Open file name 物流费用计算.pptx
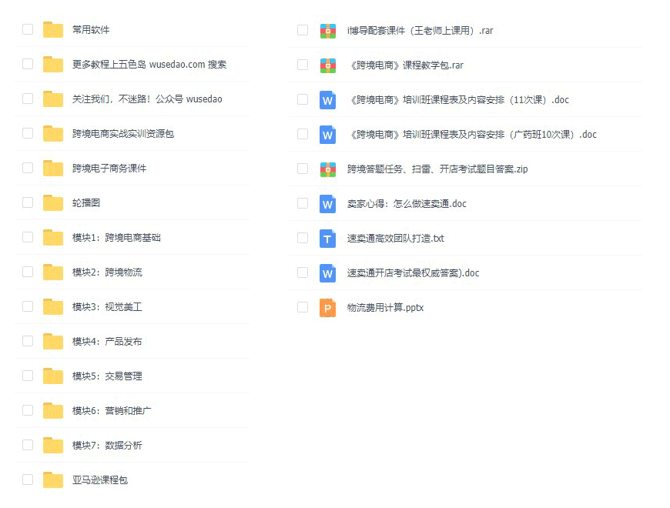 385,308
